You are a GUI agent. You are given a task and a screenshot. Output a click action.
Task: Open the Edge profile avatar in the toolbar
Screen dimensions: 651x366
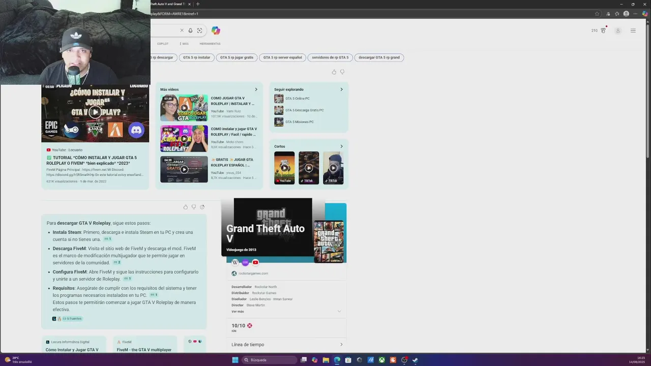tap(626, 14)
